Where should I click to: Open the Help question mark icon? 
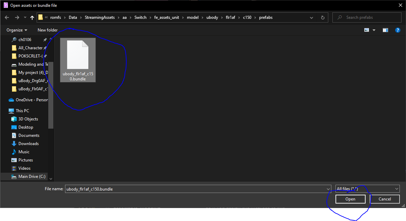398,30
